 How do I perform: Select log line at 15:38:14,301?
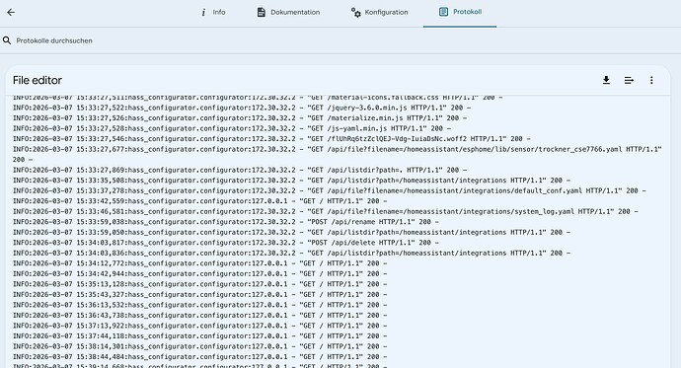(x=199, y=347)
